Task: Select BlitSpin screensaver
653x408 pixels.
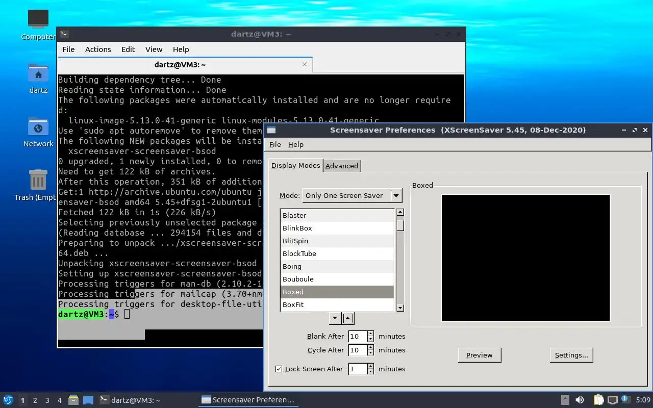Action: (337, 241)
